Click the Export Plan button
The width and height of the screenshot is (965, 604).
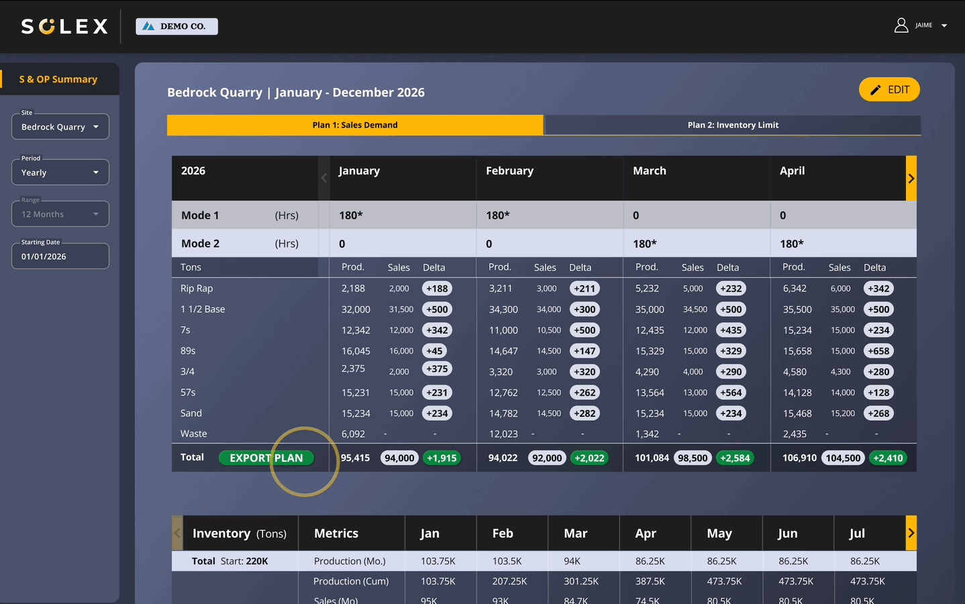(266, 458)
